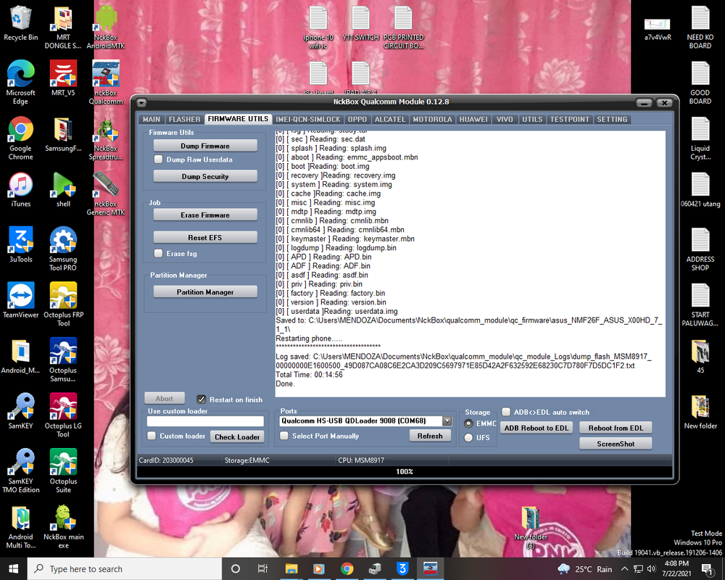Open the shell desktop shortcut
The image size is (725, 580).
point(63,190)
